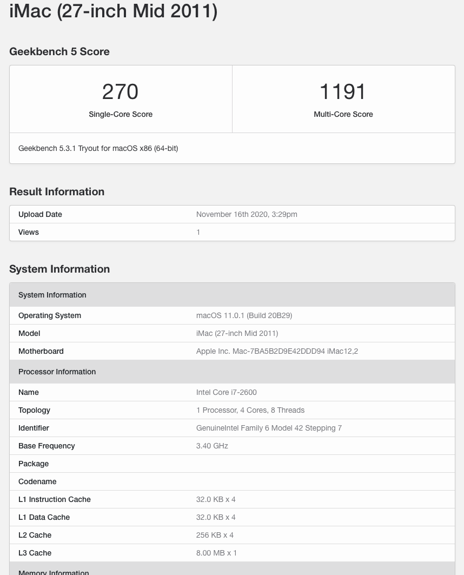Viewport: 464px width, 575px height.
Task: Click the upload date November 16th 2020 value
Action: (x=247, y=214)
